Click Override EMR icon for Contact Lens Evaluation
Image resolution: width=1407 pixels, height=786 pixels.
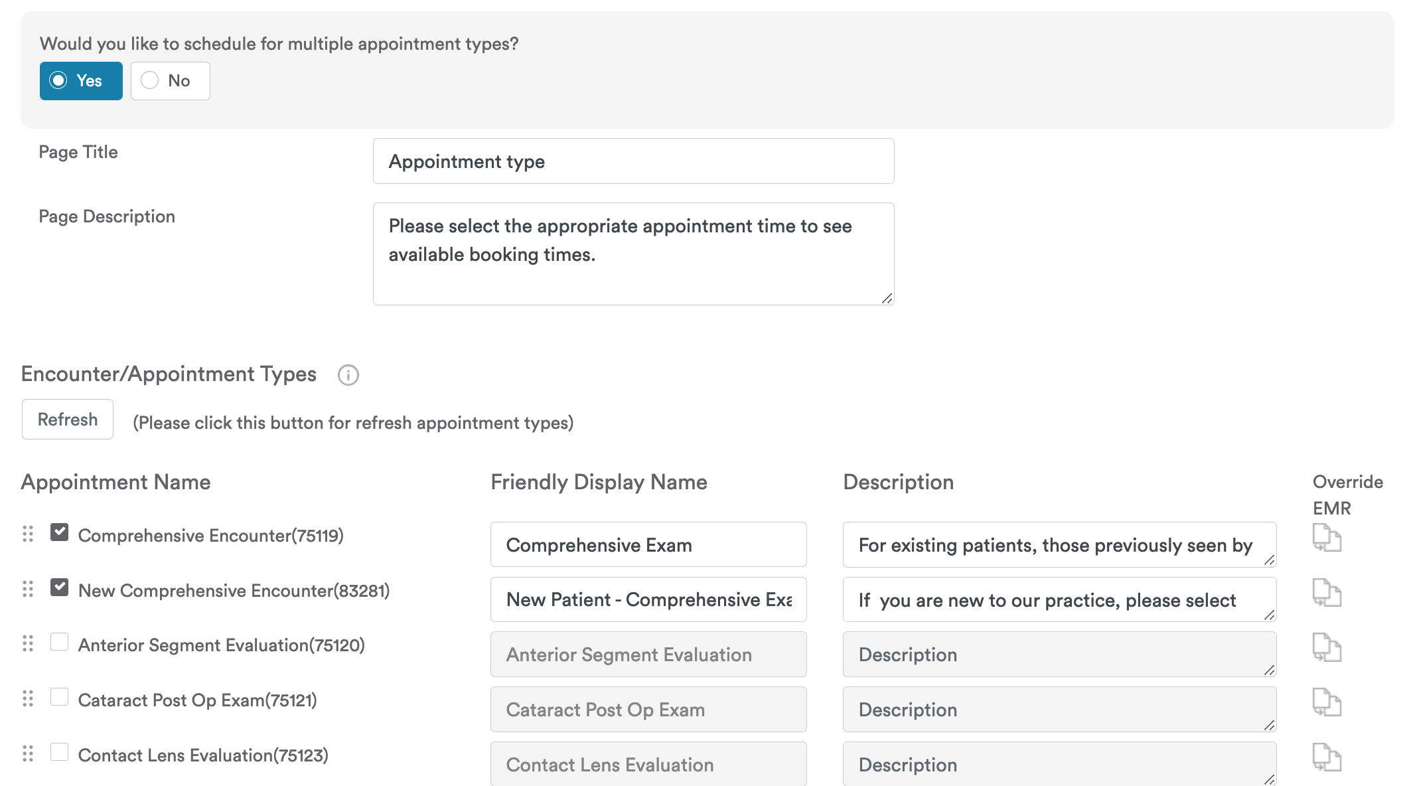coord(1326,757)
